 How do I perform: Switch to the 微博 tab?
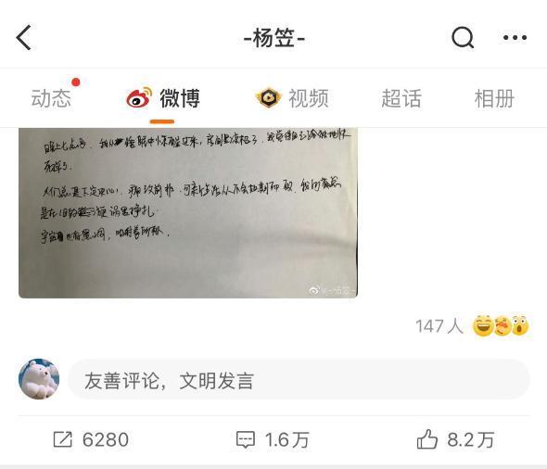point(180,98)
